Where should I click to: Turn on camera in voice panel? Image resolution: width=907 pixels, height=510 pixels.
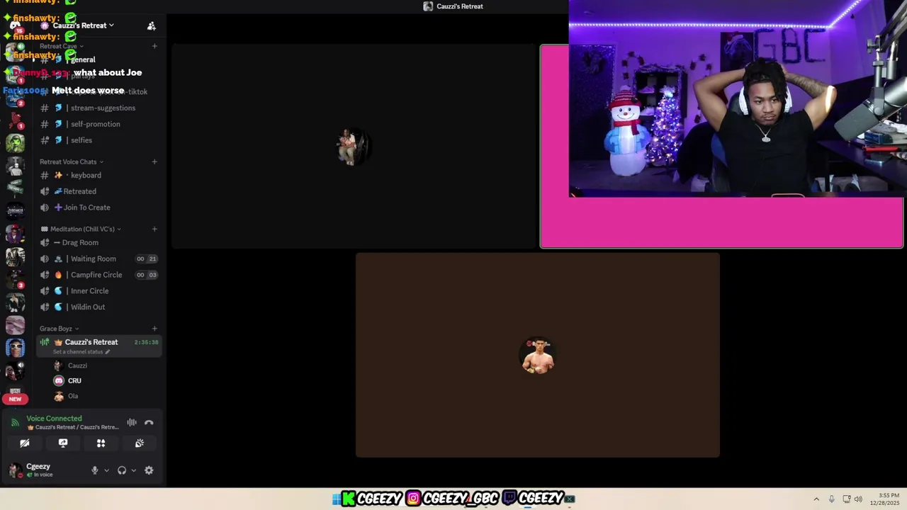(25, 443)
